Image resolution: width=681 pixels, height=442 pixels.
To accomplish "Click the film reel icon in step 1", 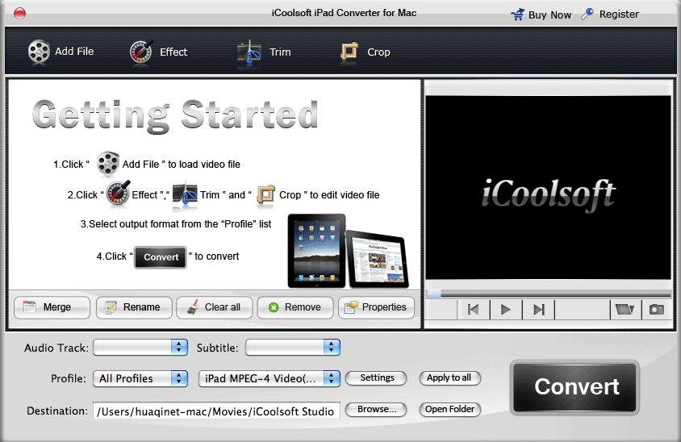I will click(107, 163).
